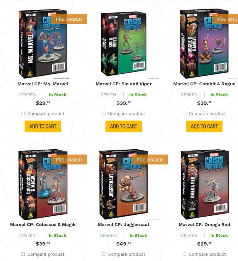Click the Pre Order badge on Juggernaut
Screen dimensions: 238x261
150,160
